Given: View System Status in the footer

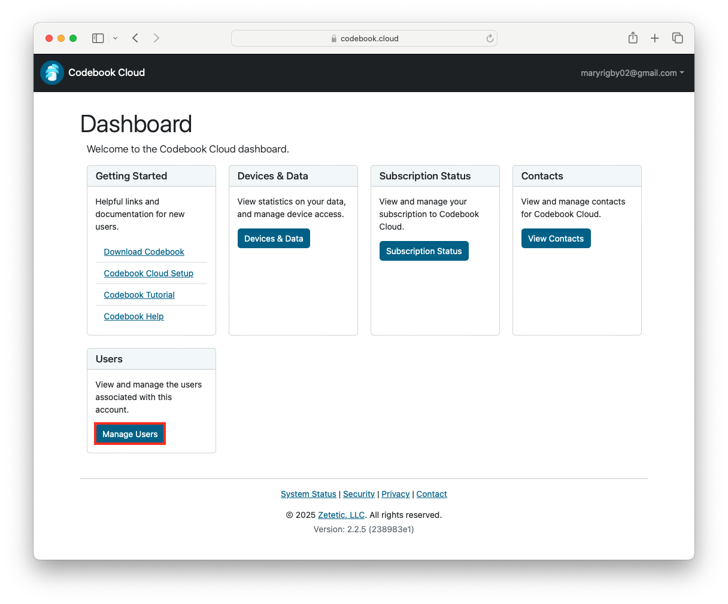Looking at the screenshot, I should click(x=308, y=494).
